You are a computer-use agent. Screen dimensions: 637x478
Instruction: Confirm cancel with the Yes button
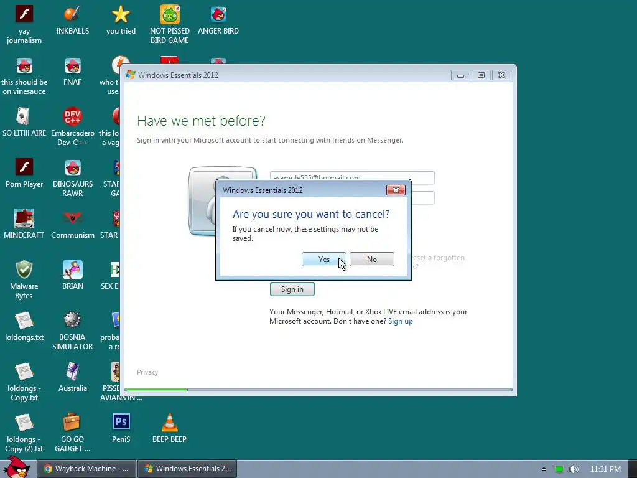click(323, 260)
